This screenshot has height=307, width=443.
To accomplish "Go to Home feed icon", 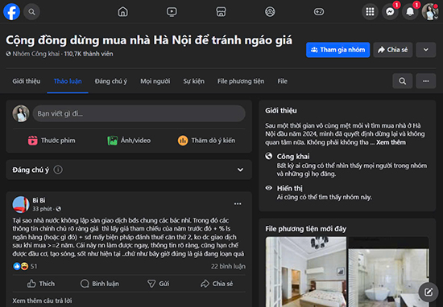I will (x=122, y=12).
